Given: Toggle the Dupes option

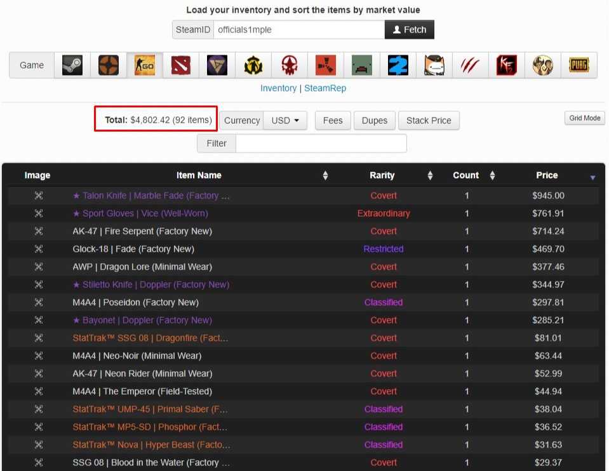Looking at the screenshot, I should [375, 120].
